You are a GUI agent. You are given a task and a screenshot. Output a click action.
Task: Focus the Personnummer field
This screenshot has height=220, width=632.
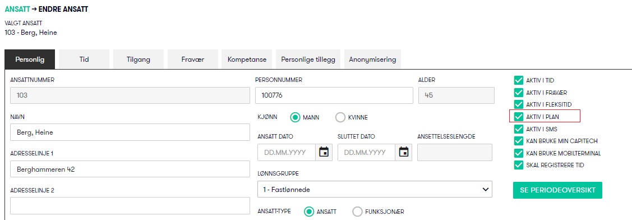pyautogui.click(x=334, y=95)
